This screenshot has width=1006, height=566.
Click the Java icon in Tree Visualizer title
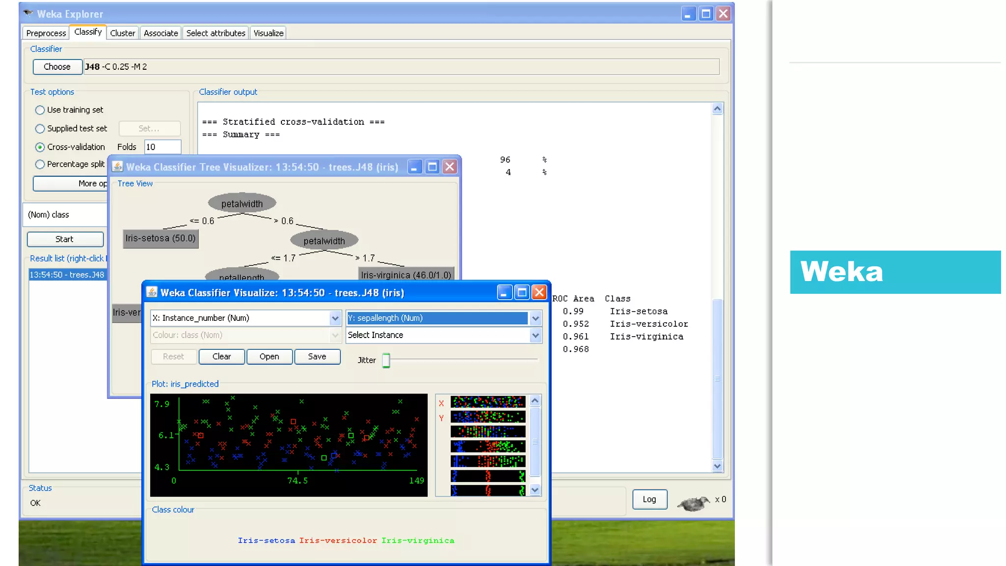pos(118,167)
